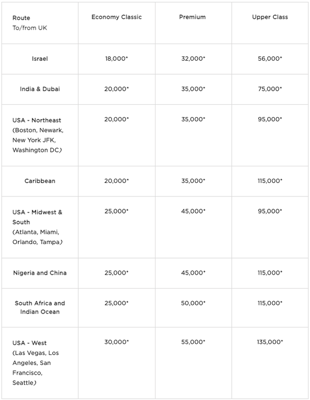Select the 32,000 Premium value for Israel
The image size is (310, 400).
192,59
